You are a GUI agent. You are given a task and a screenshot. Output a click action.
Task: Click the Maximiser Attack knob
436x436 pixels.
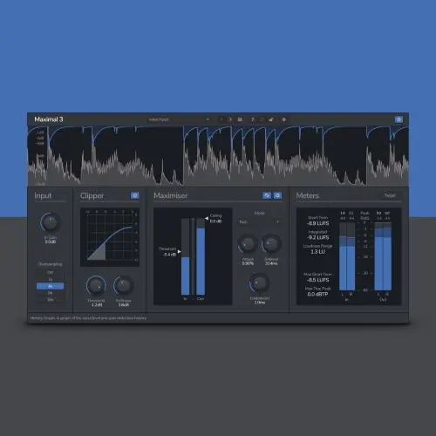248,244
